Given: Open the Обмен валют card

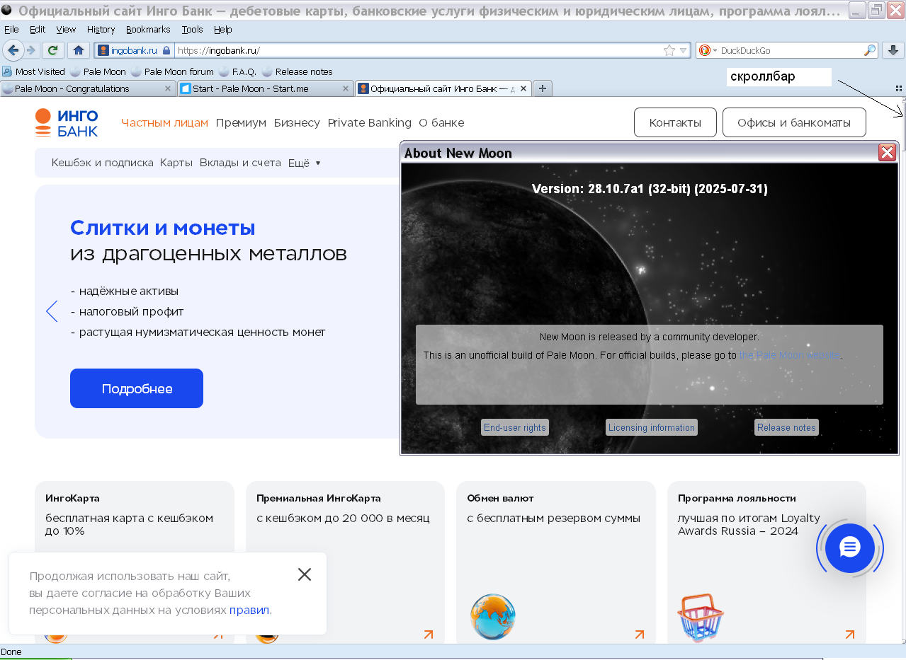Looking at the screenshot, I should [556, 562].
